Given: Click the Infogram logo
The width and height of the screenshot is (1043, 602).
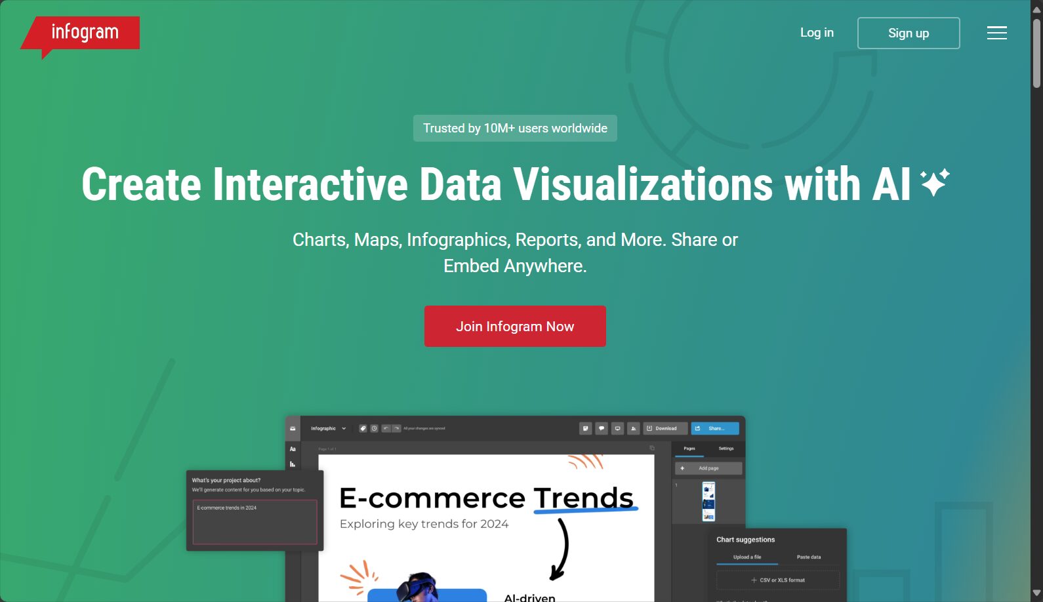Looking at the screenshot, I should click(x=80, y=36).
